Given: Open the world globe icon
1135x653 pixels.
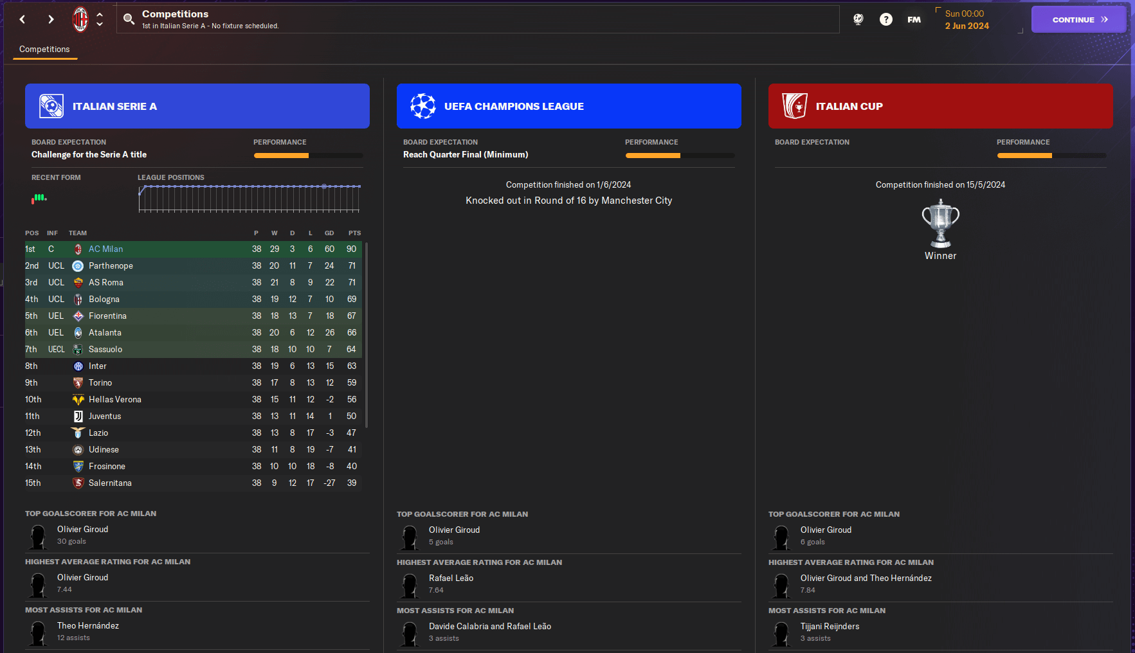Looking at the screenshot, I should click(x=858, y=19).
